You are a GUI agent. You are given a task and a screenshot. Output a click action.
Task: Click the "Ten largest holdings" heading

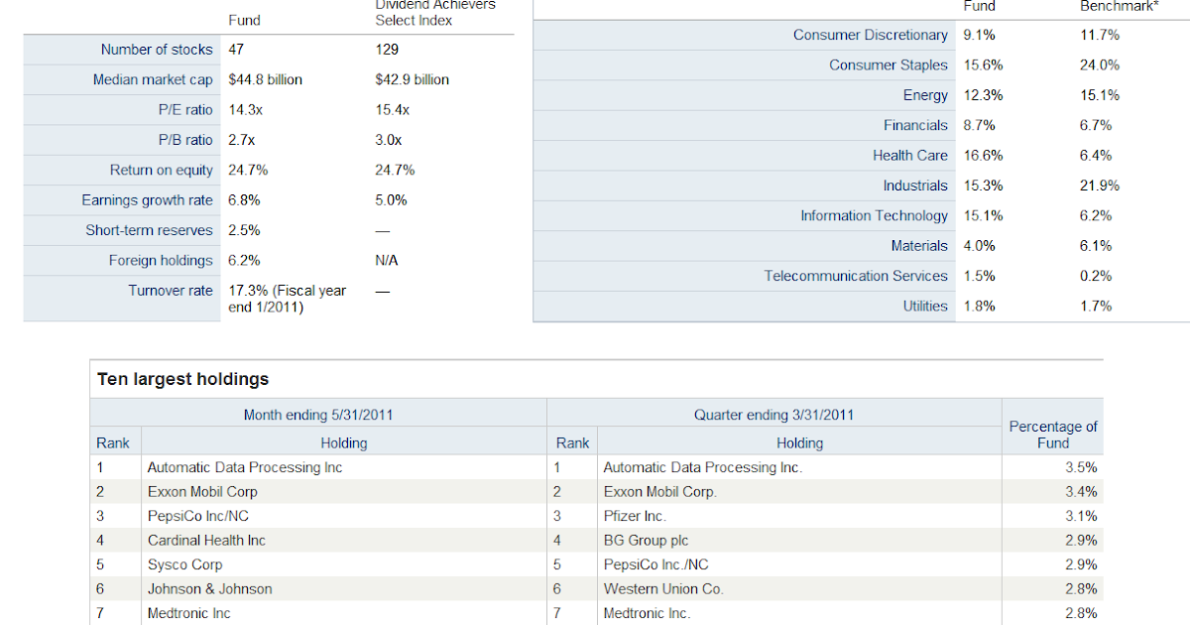[x=182, y=379]
